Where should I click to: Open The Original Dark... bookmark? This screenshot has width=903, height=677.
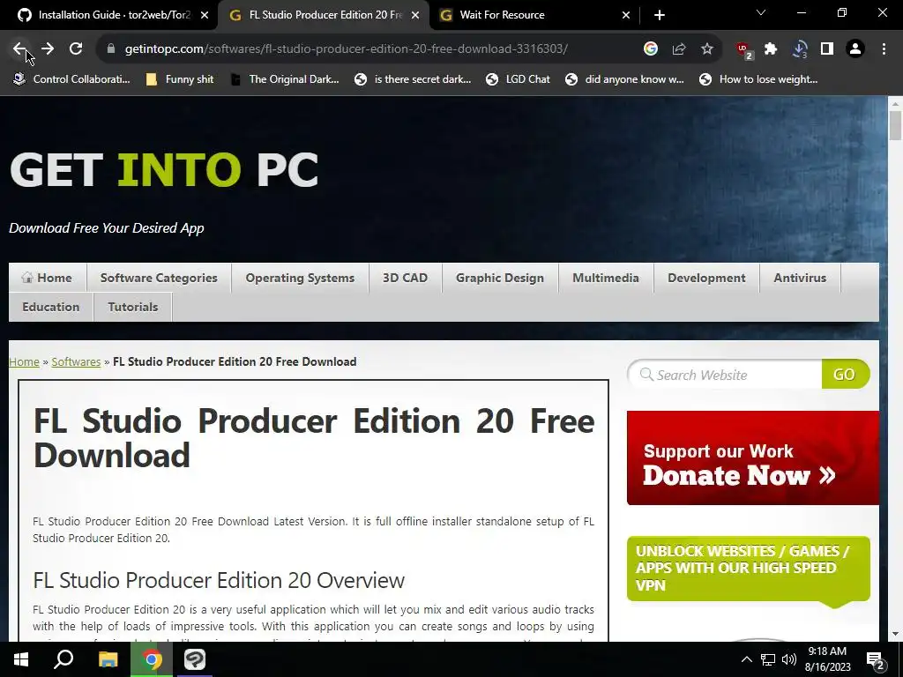[x=285, y=79]
